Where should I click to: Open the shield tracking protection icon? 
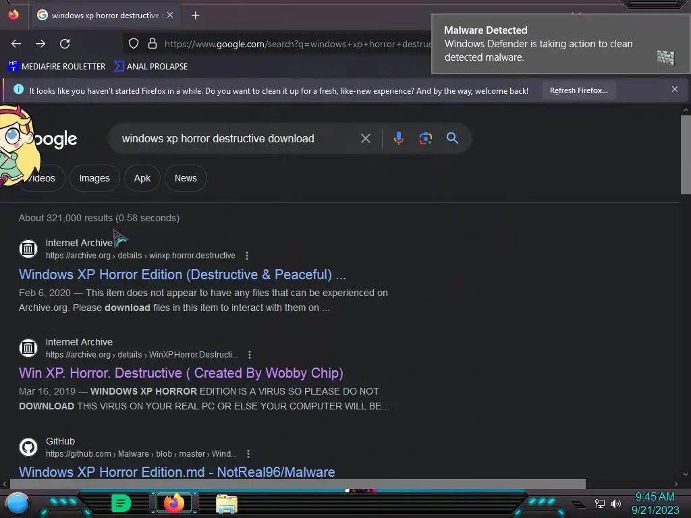(134, 44)
